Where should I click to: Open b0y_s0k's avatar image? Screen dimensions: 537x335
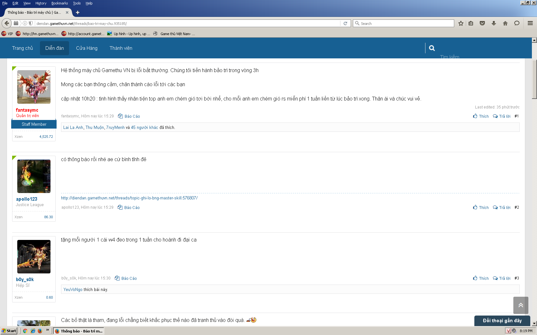pos(34,257)
